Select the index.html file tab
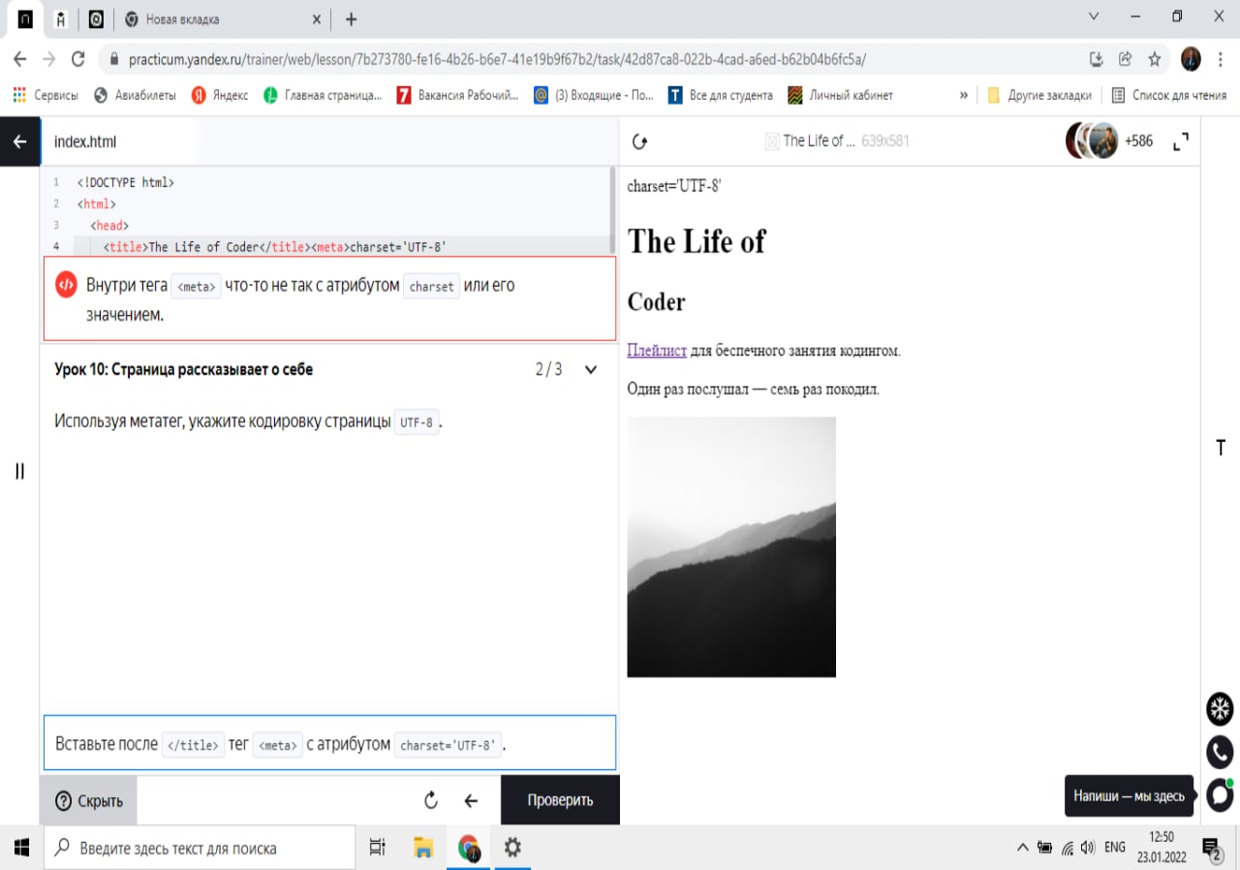 85,141
